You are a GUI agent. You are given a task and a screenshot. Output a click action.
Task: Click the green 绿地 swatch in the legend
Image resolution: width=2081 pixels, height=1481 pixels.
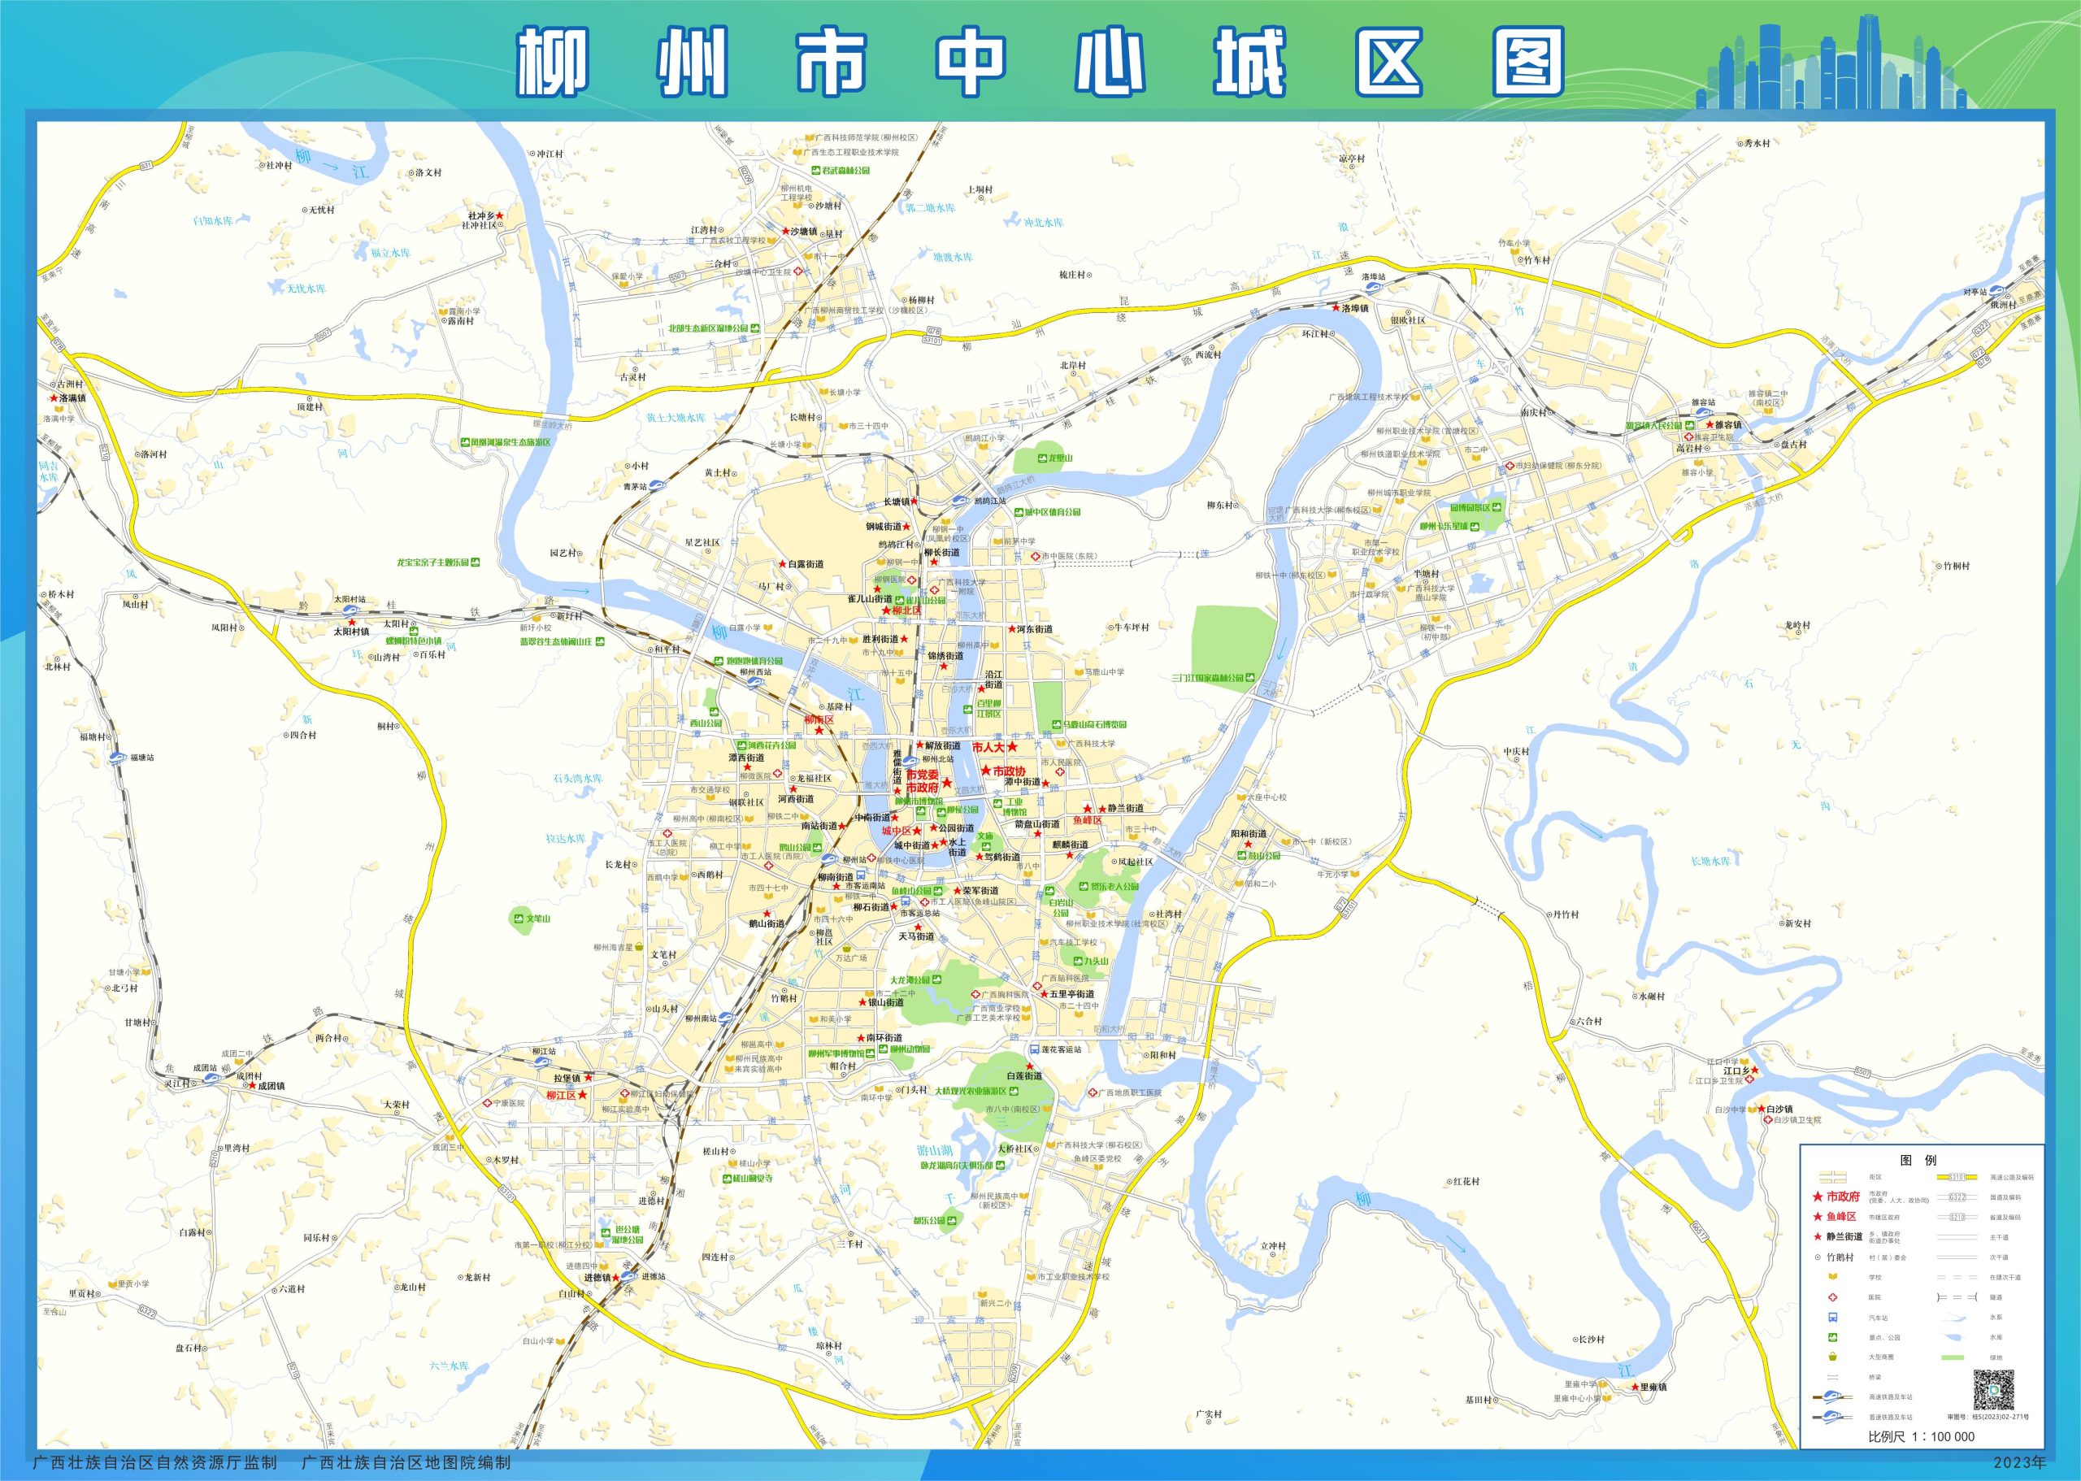(x=1953, y=1357)
